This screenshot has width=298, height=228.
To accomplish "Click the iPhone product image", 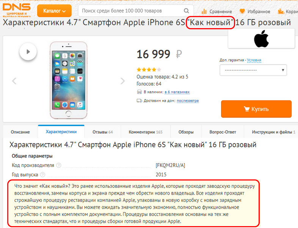I will (x=69, y=80).
